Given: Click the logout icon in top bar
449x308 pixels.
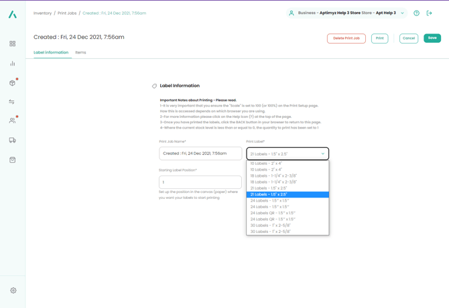Looking at the screenshot, I should tap(430, 13).
